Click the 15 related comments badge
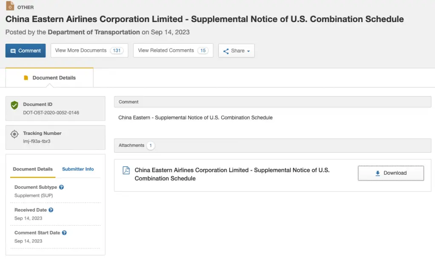435x260 pixels. pyautogui.click(x=203, y=50)
